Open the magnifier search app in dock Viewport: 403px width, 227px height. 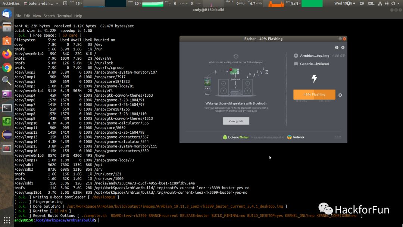coord(7,81)
